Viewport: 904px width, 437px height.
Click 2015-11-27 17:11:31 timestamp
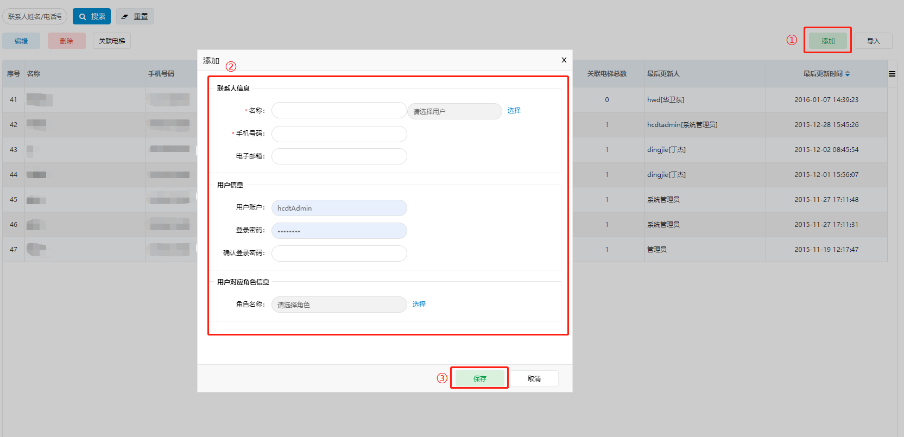click(x=826, y=225)
